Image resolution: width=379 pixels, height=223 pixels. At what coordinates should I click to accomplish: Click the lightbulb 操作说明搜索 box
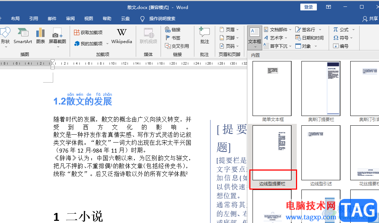tap(158, 19)
